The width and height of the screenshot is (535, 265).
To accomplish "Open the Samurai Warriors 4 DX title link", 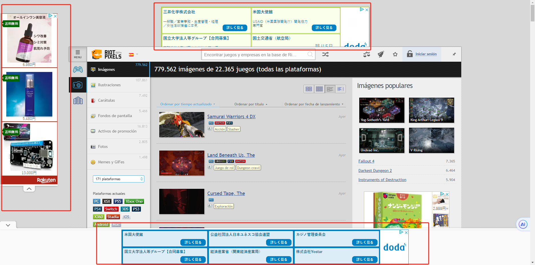I will (x=231, y=117).
